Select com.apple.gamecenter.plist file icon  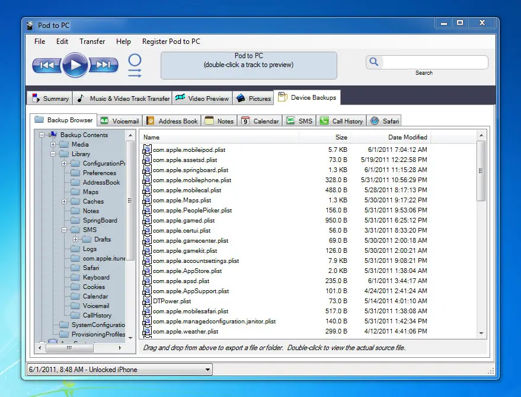(x=147, y=240)
